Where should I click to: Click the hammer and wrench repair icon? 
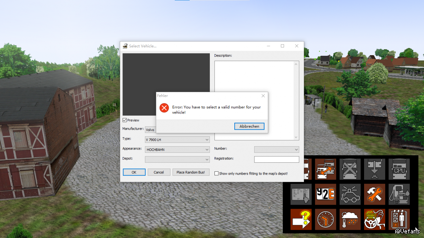(x=375, y=194)
